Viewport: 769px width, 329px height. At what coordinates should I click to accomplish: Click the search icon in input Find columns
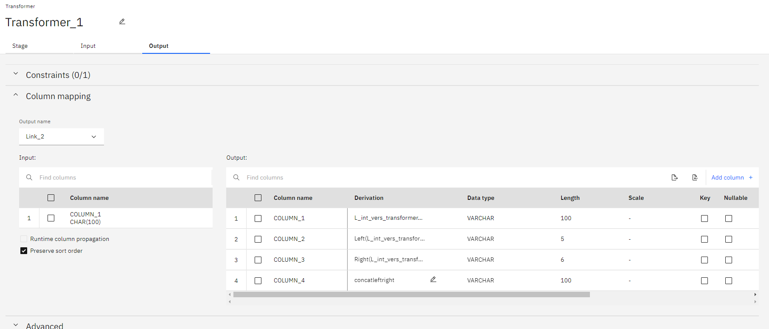29,177
